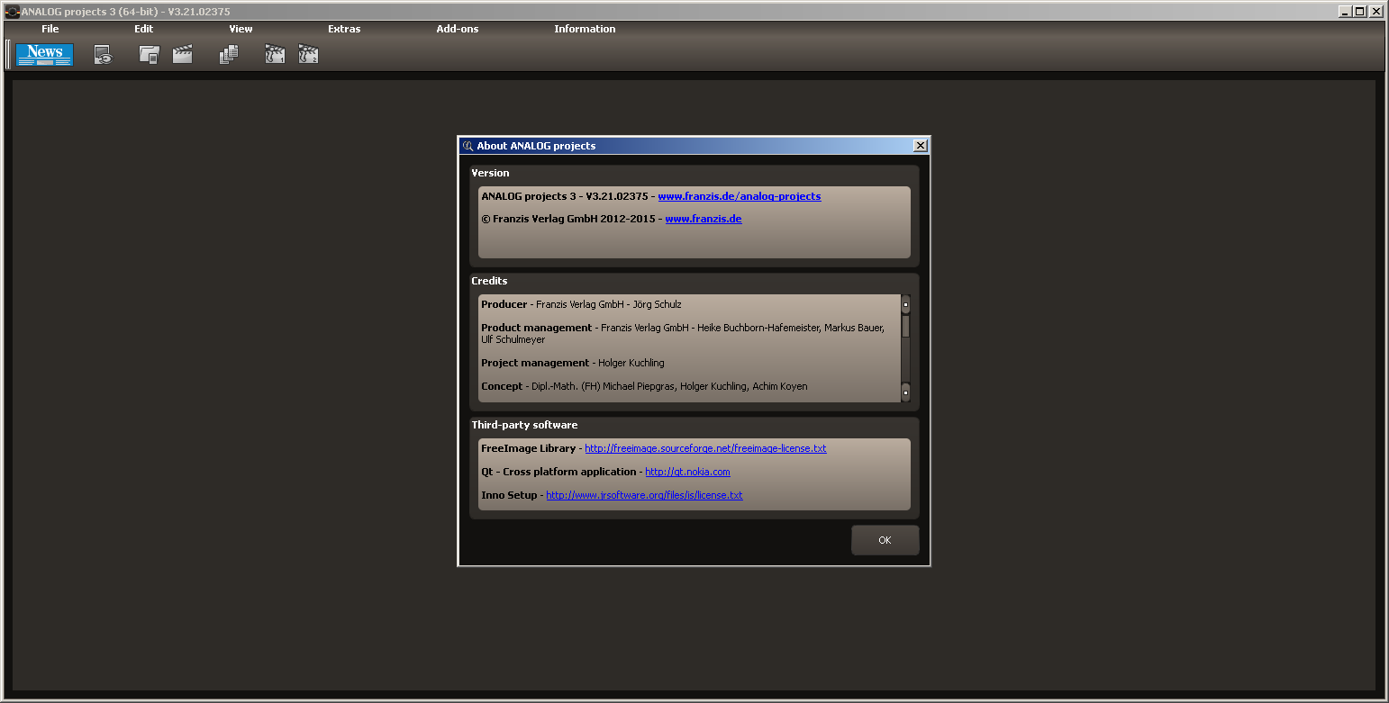The width and height of the screenshot is (1389, 703).
Task: Click the toolbar drag handle grip
Action: 8,54
